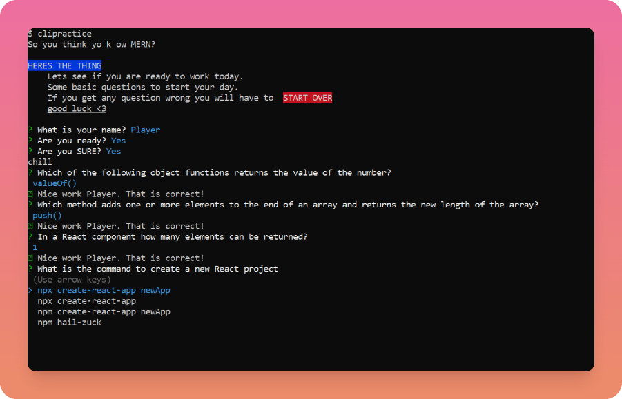This screenshot has height=399, width=622.
Task: Click the 'Are you ready?' prompt
Action: click(72, 141)
